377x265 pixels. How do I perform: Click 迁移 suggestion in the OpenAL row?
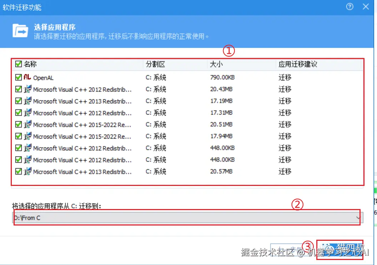click(285, 77)
